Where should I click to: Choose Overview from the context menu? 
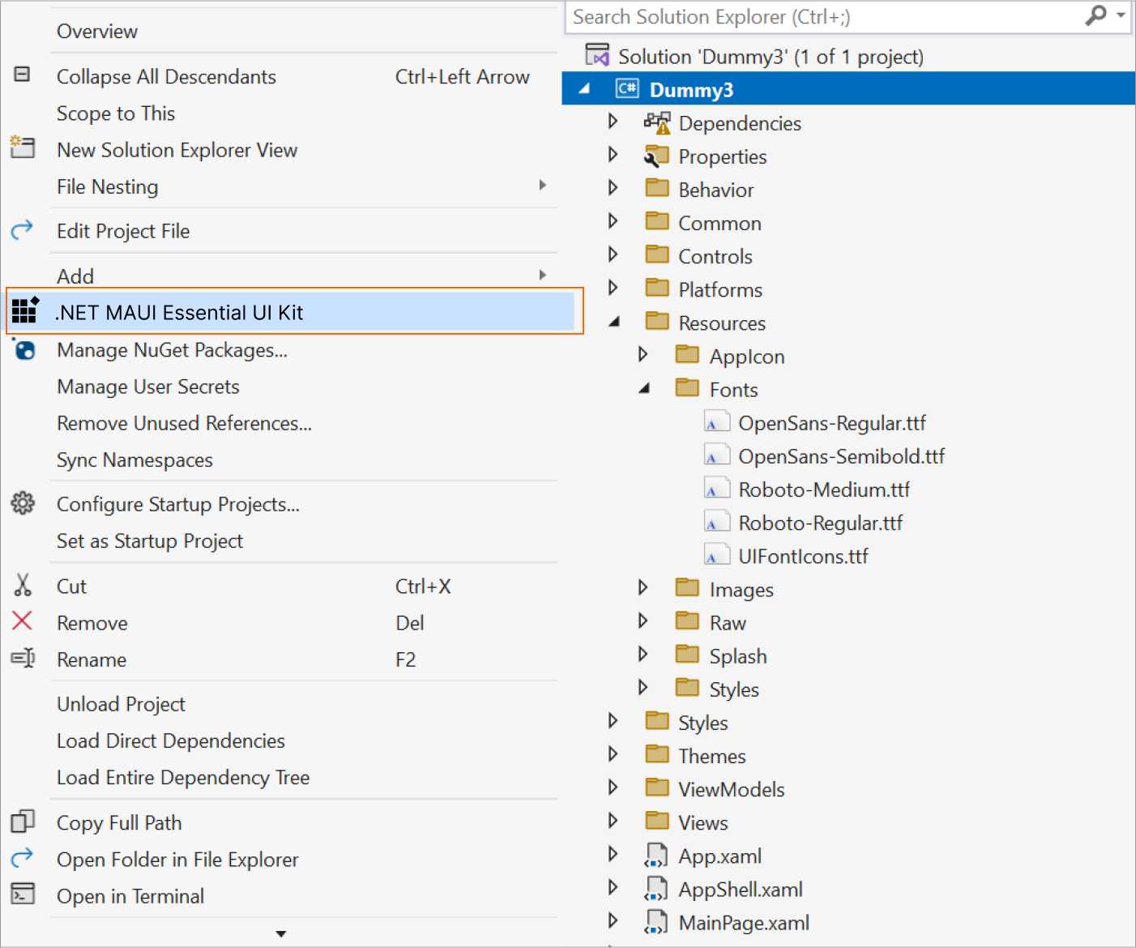[97, 31]
